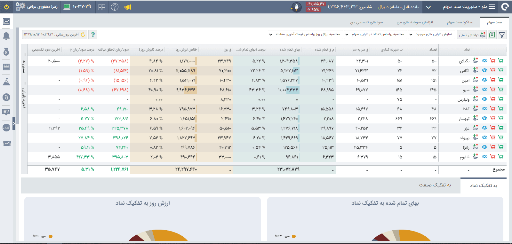Toggle eye icon for شاروم row
512x244 pixels.
(x=485, y=156)
